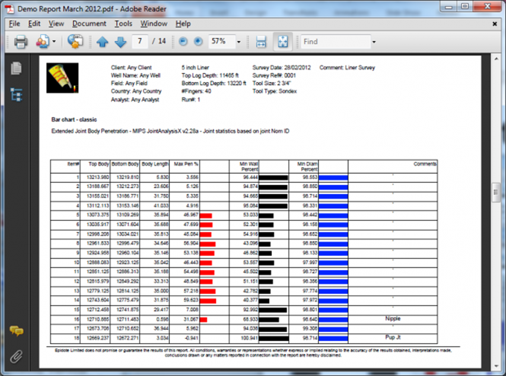Click the Collaborate/share globe icon
Viewport: 506px width, 376px height.
click(75, 42)
